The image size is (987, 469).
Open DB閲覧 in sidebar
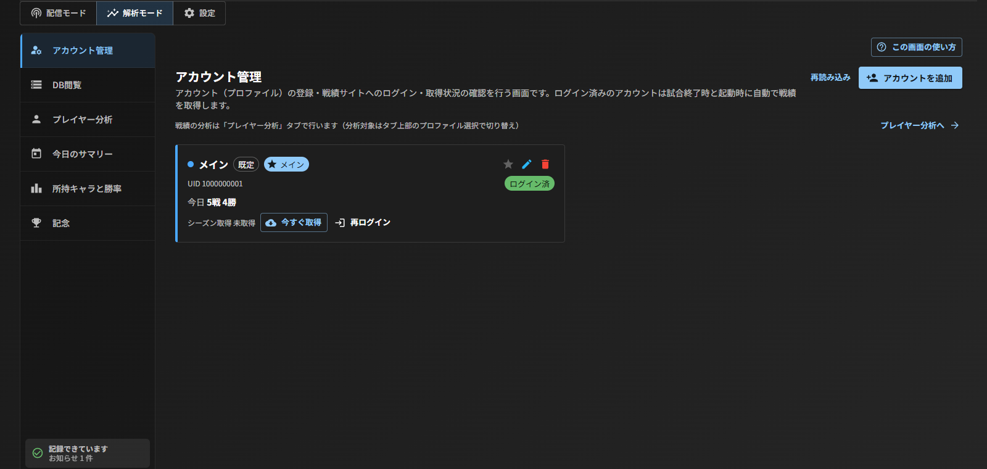point(88,85)
